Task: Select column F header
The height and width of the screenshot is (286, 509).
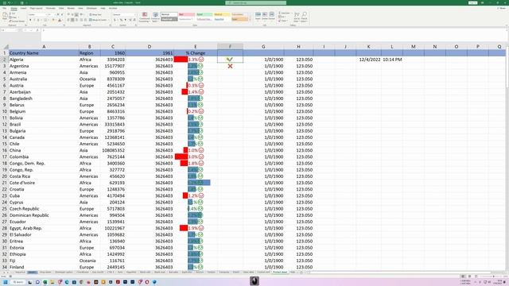Action: [230, 47]
